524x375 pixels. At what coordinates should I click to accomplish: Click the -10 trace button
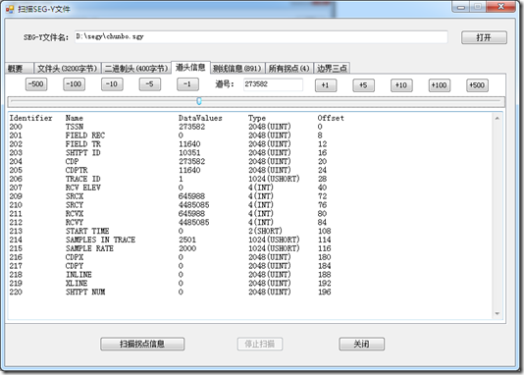pyautogui.click(x=112, y=84)
